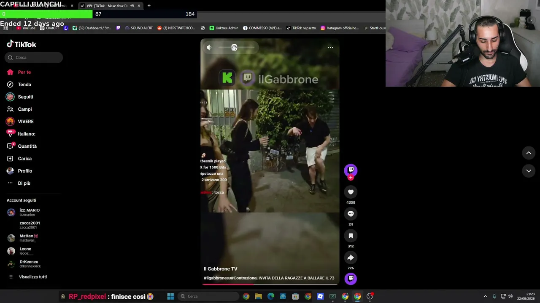Image resolution: width=540 pixels, height=303 pixels.
Task: Open Il Gabbrone TV profile link
Action: pyautogui.click(x=221, y=269)
